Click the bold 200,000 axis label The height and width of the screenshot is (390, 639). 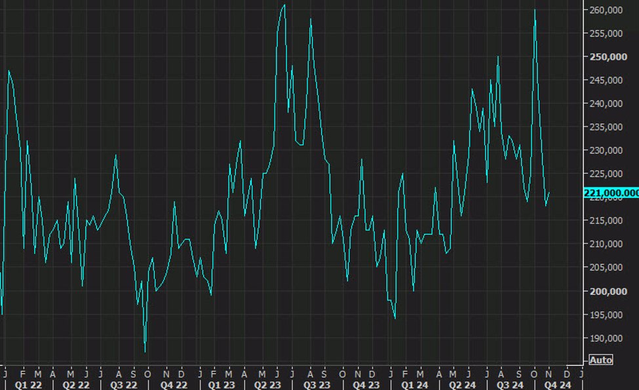pos(608,291)
